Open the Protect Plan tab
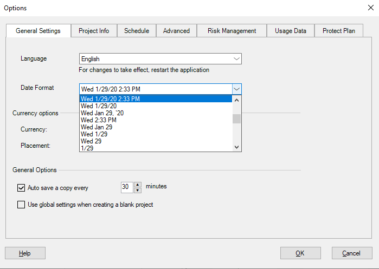Viewport: 379px width, 269px height. tap(339, 31)
